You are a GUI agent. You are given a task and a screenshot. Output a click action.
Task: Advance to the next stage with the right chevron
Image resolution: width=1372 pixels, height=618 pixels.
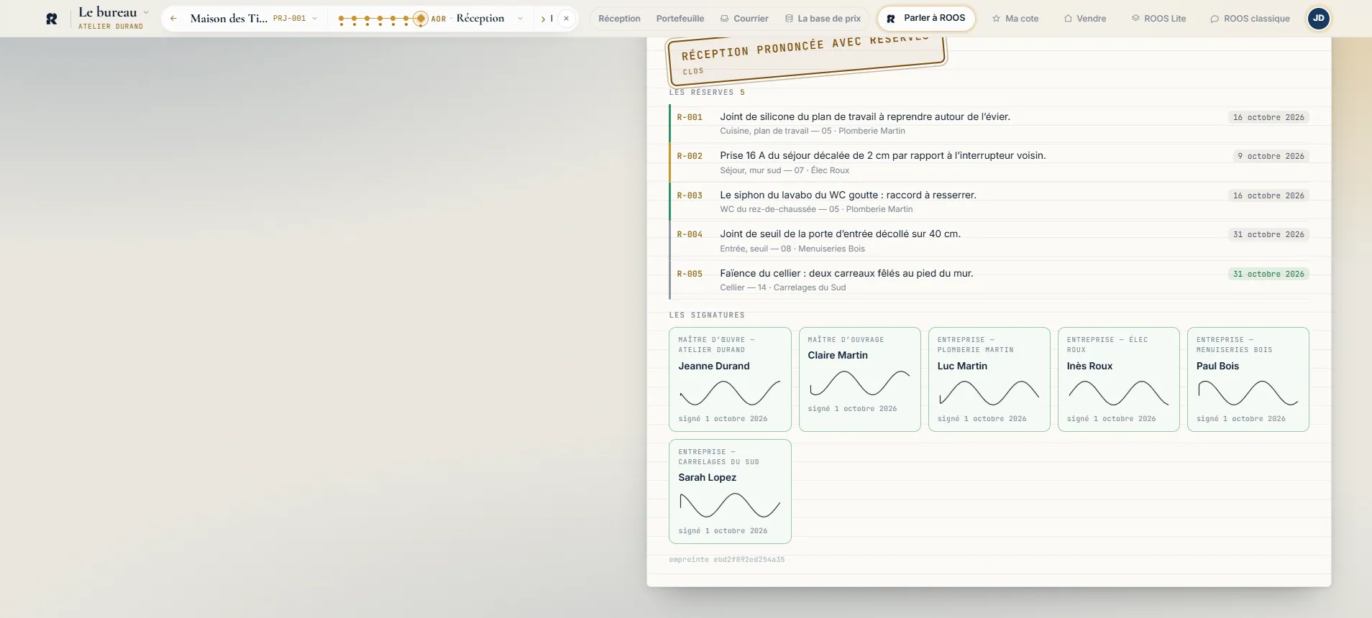pos(543,19)
